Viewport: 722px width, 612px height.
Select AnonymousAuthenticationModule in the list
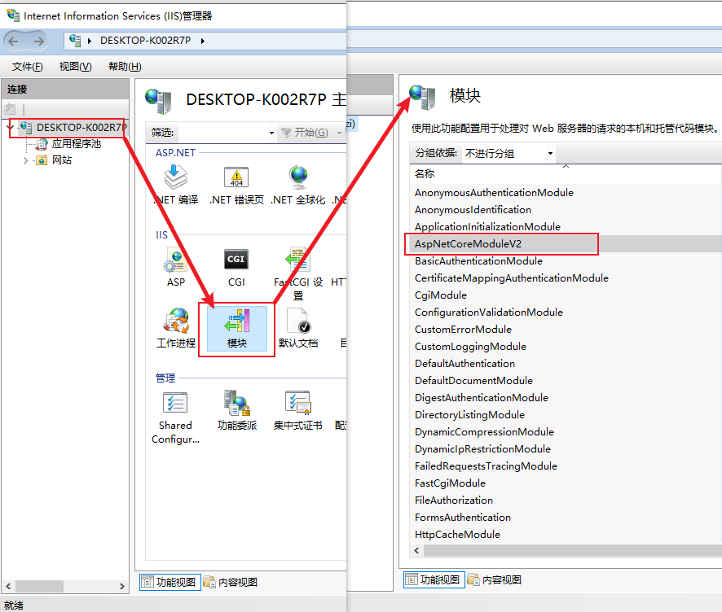pos(494,193)
